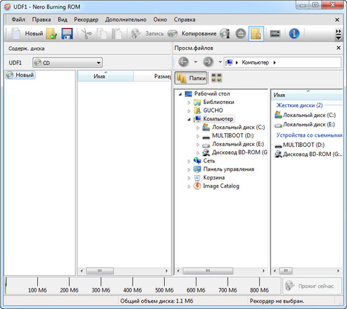Save compilation with the floppy disk icon
This screenshot has width=347, height=309.
pyautogui.click(x=67, y=33)
